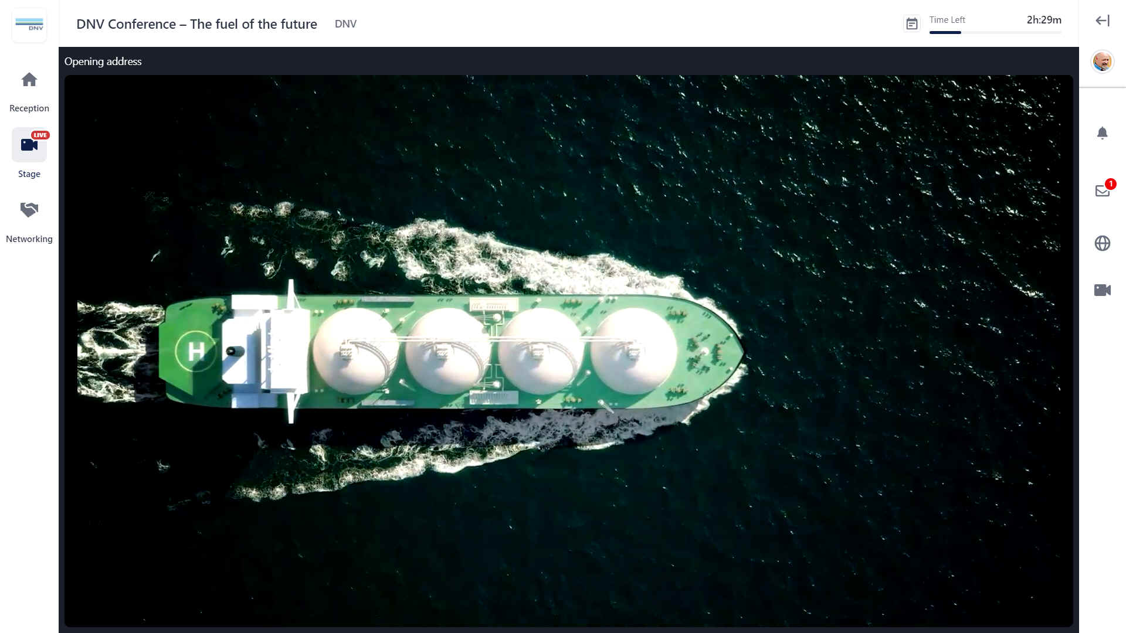Open the inbox messages envelope icon
Viewport: 1126px width, 633px height.
click(1103, 190)
